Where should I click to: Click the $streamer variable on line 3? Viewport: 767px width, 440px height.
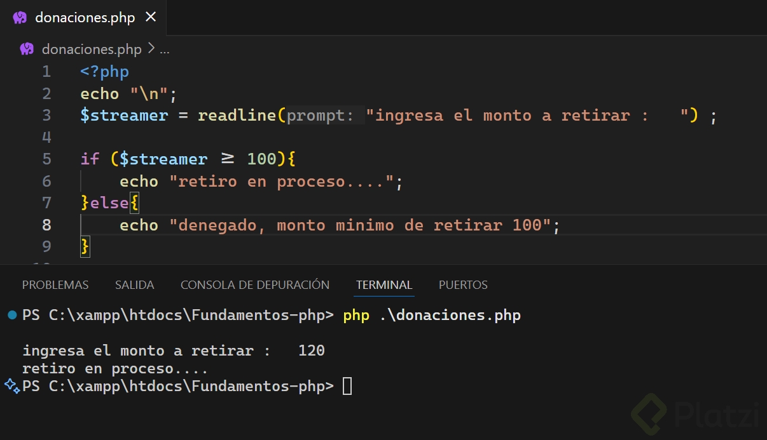124,116
